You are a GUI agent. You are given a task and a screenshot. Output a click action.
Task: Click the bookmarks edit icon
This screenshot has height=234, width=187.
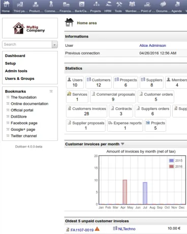(51, 91)
